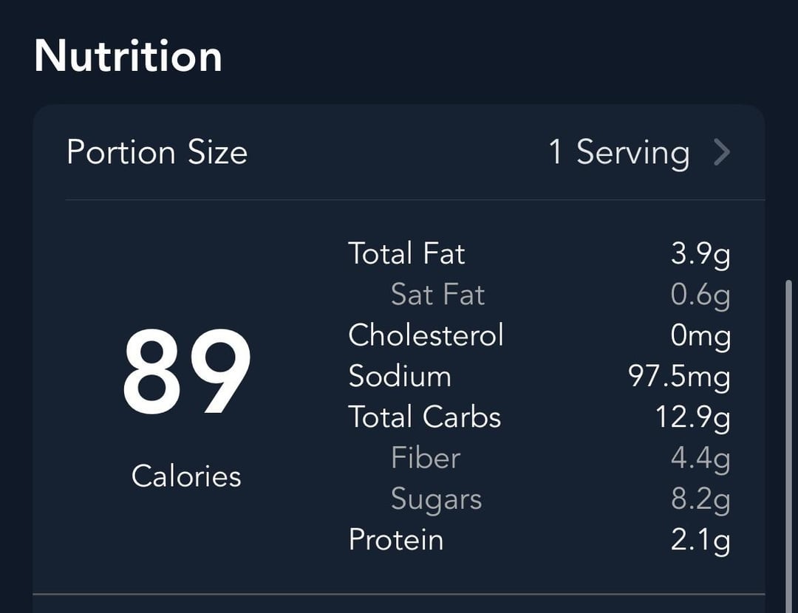Tap the Total Fat row label

click(x=406, y=253)
